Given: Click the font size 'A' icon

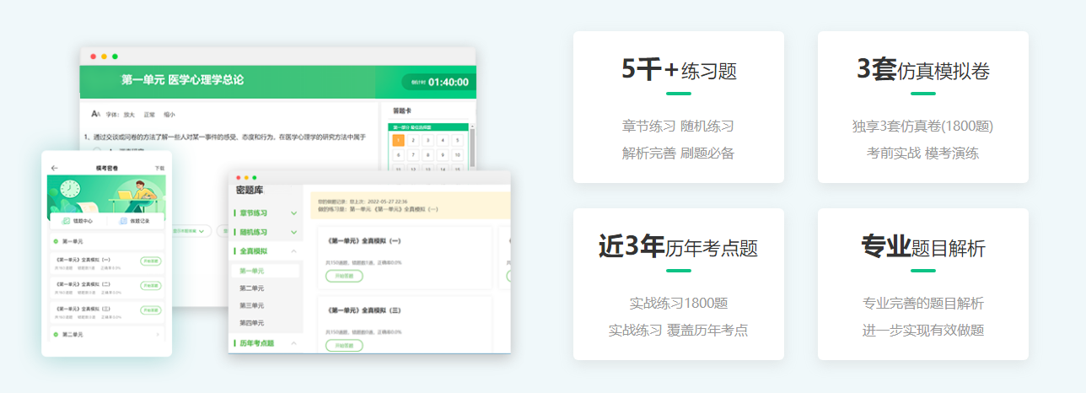Looking at the screenshot, I should 95,114.
